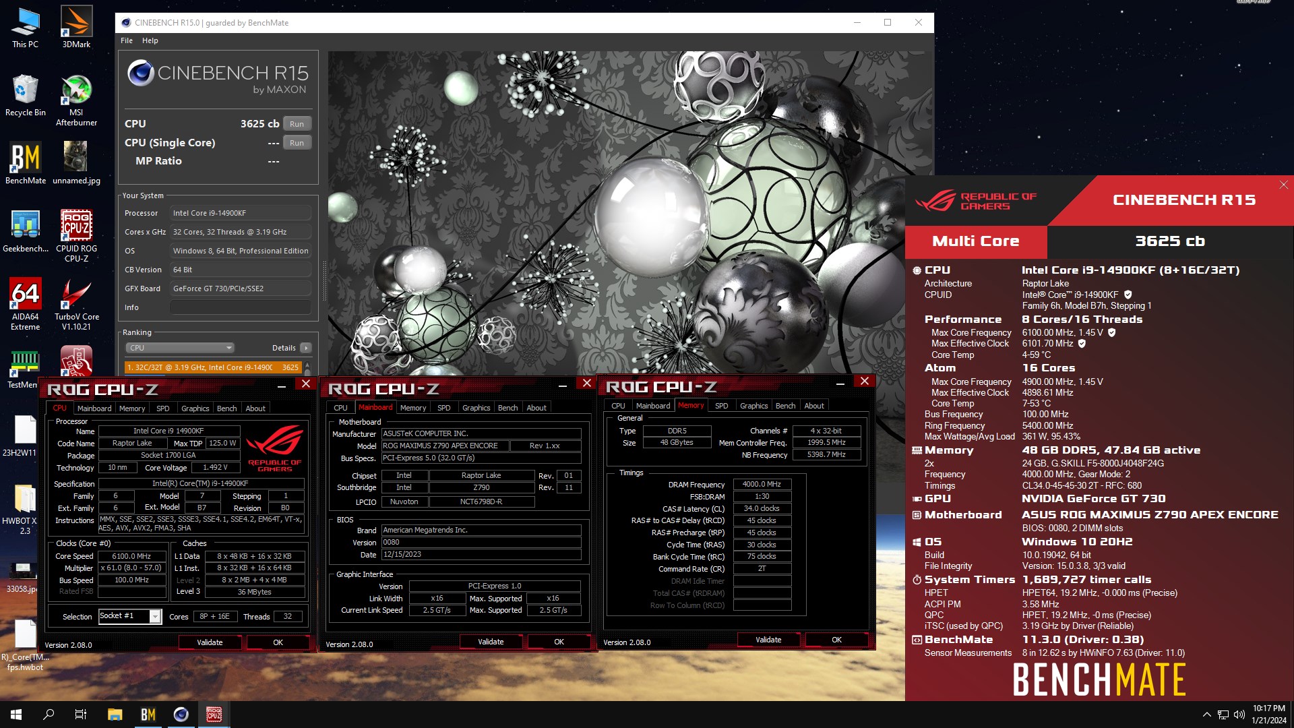
Task: Open the Ranking CPU dropdown
Action: coord(179,348)
